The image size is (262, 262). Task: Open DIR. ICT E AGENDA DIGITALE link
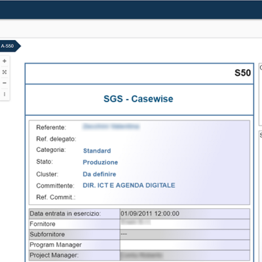pyautogui.click(x=129, y=185)
